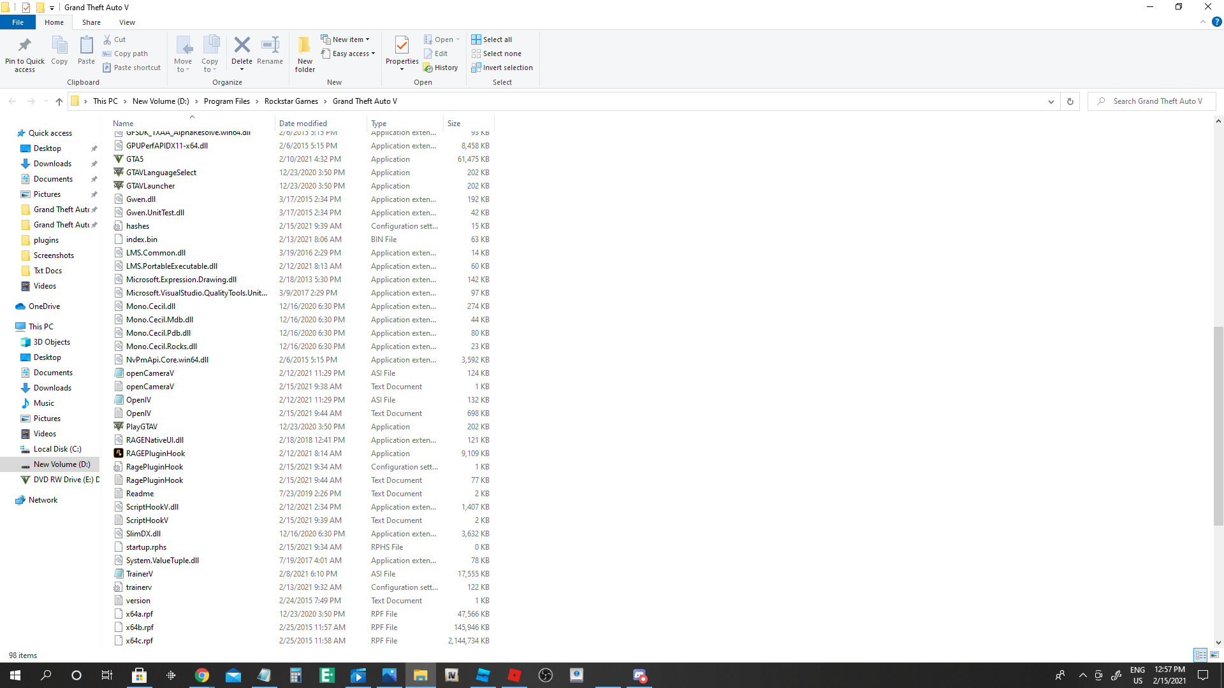1224x688 pixels.
Task: Expand the New item dropdown
Action: [x=346, y=39]
